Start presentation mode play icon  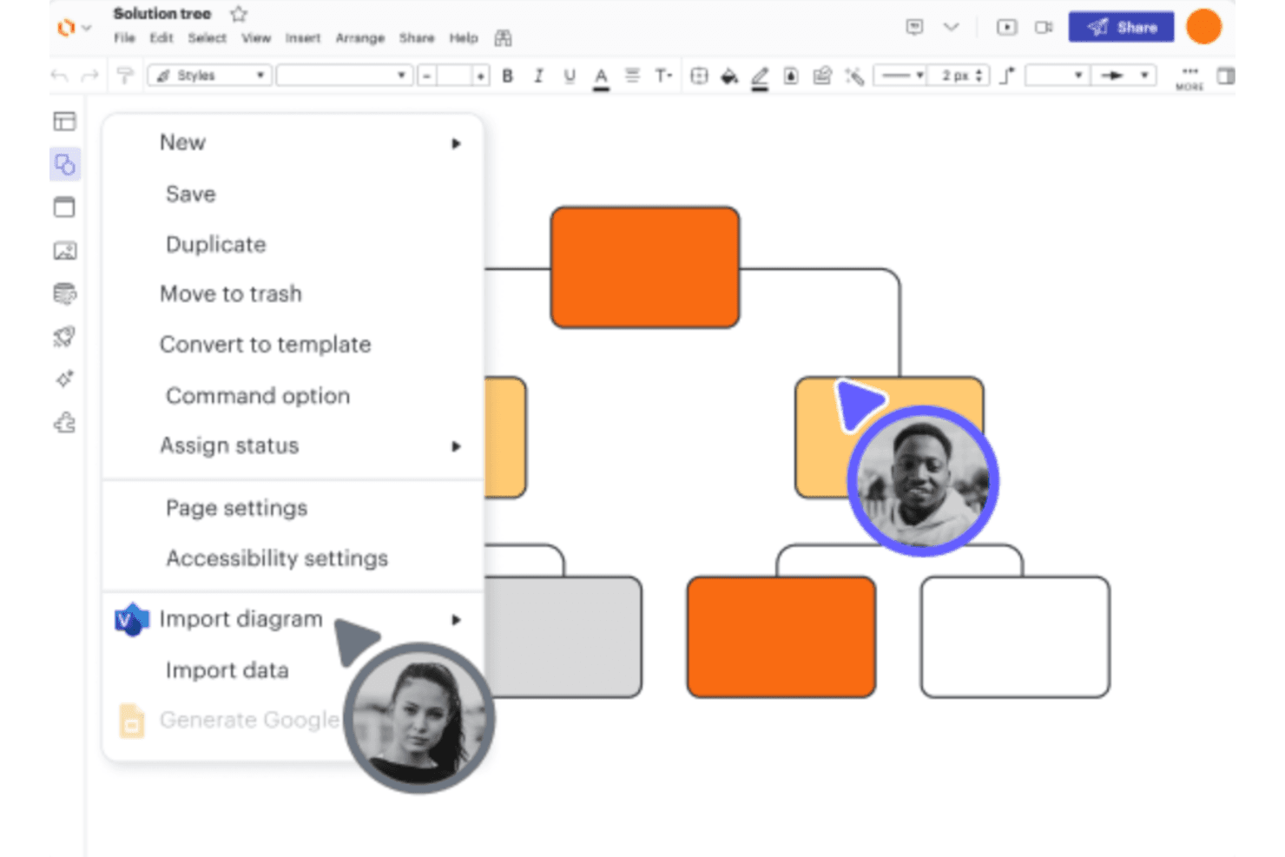(x=1007, y=27)
